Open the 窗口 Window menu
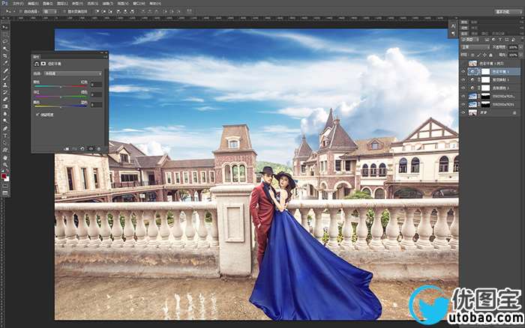Image resolution: width=525 pixels, height=328 pixels. click(139, 3)
